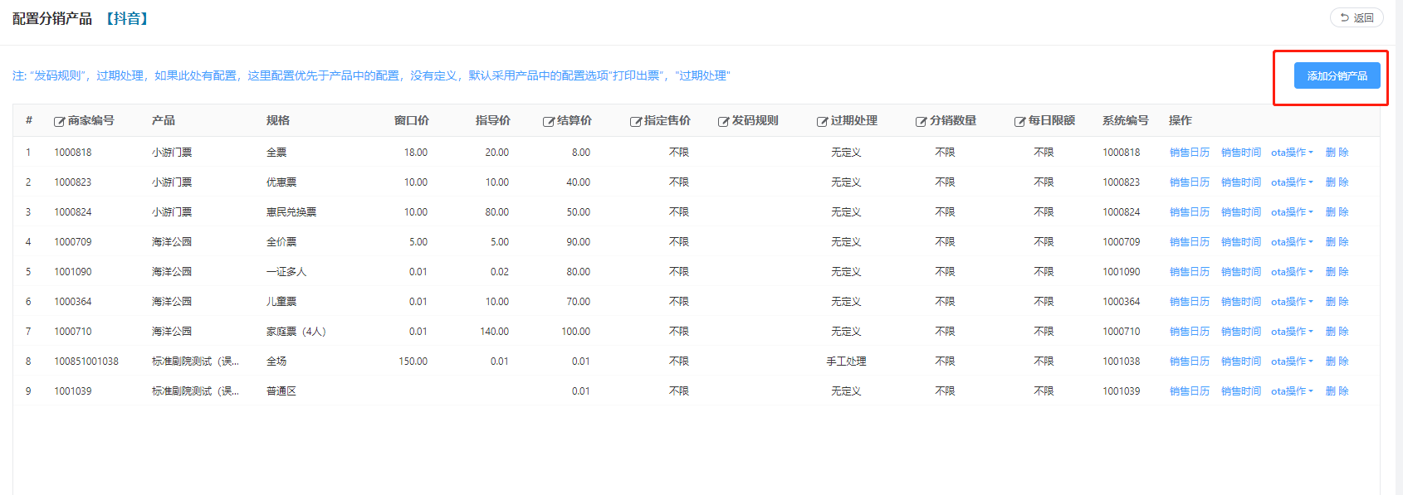Click the 返回 back button
This screenshot has height=495, width=1403.
1357,17
